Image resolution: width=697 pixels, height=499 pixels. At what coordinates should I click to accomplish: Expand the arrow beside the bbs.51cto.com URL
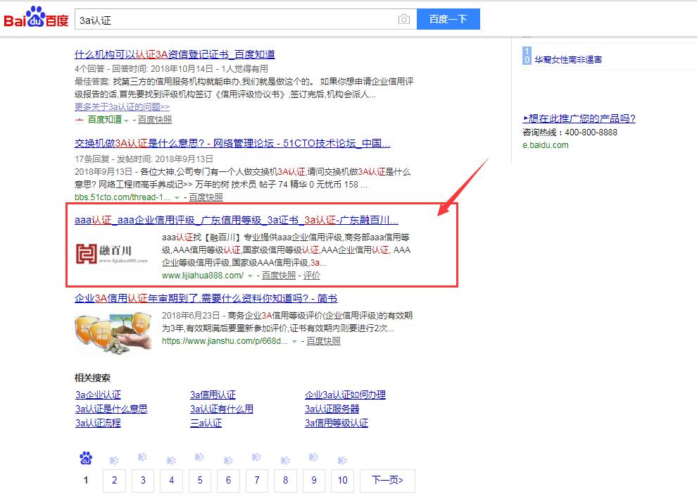(177, 198)
